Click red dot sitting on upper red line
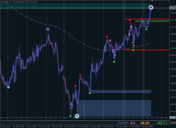Screen dimensions: 176x128 coord(141,19)
